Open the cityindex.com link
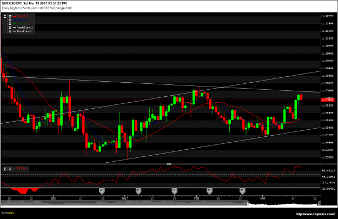338x219 pixels. [315, 214]
